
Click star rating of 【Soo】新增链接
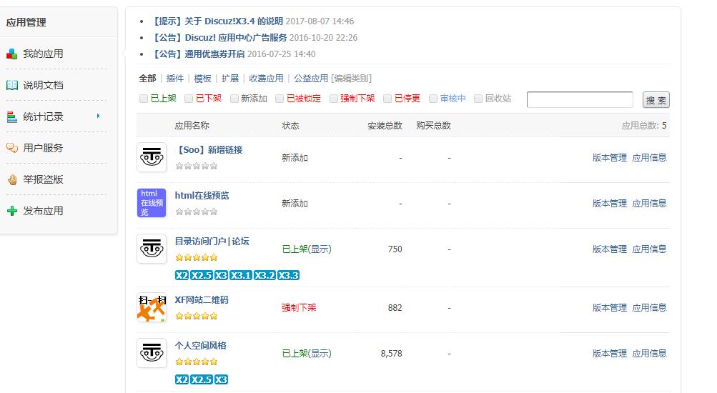[197, 166]
